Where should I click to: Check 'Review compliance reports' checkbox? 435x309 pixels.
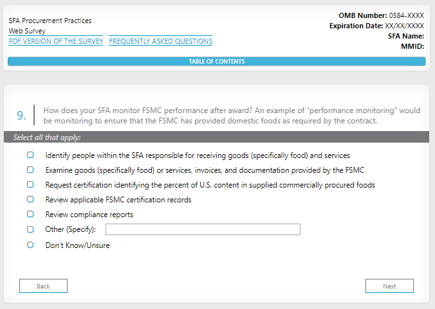click(x=30, y=215)
